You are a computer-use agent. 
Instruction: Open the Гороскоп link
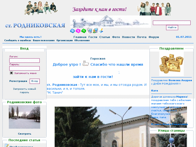(x=98, y=59)
